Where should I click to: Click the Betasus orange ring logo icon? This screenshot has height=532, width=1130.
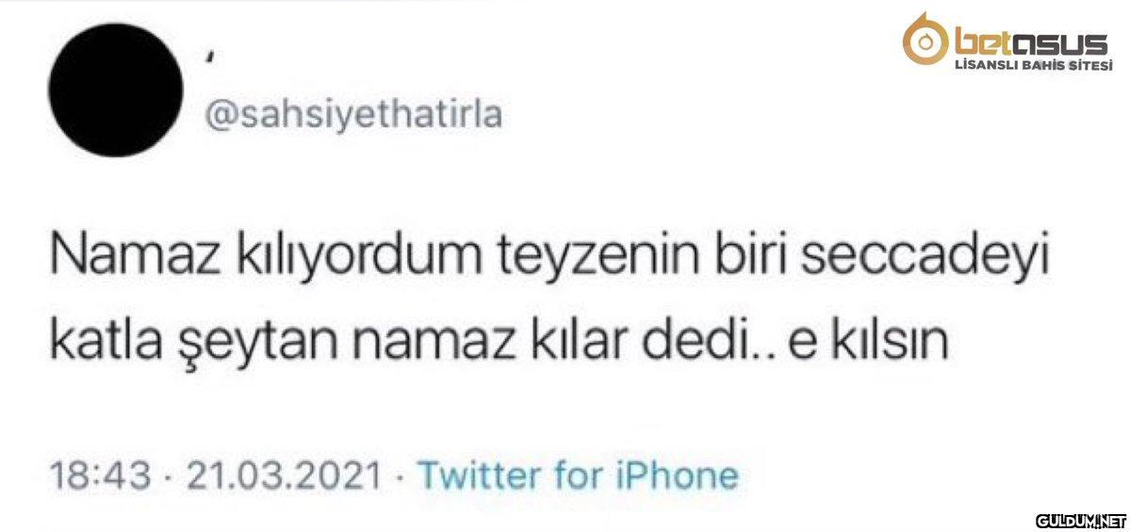pos(926,39)
